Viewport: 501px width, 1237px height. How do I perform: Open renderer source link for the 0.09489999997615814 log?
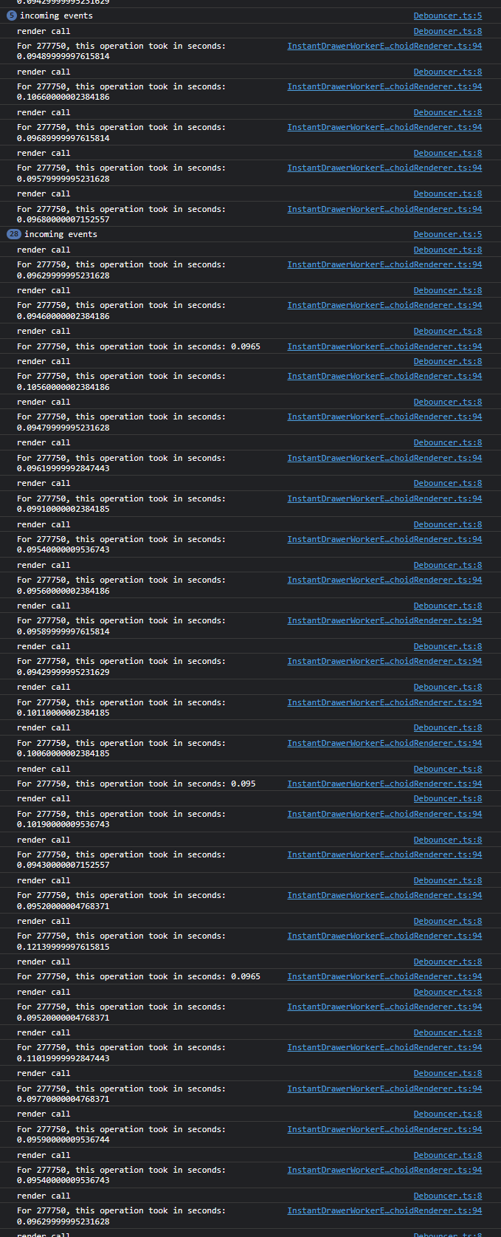pos(384,46)
